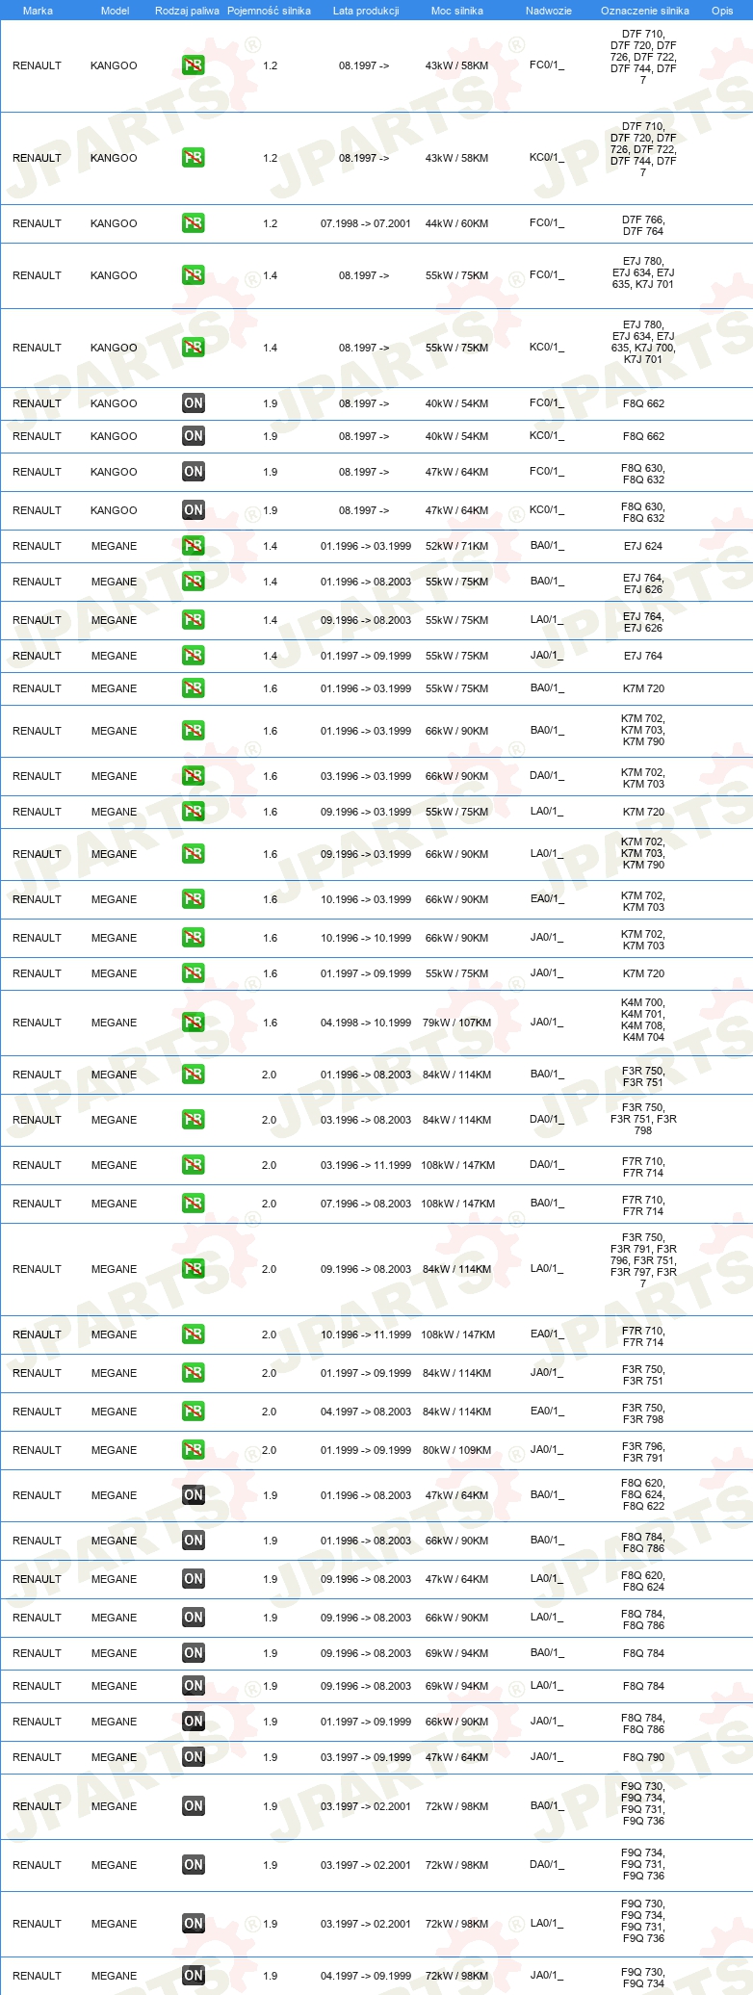The image size is (753, 1995).
Task: Click the Oznaczenie silnika column header
Action: point(644,11)
